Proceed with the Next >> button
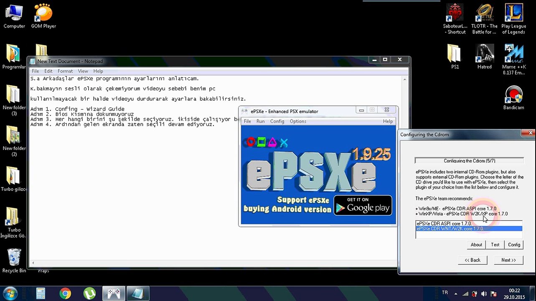The image size is (536, 301). coord(508,260)
